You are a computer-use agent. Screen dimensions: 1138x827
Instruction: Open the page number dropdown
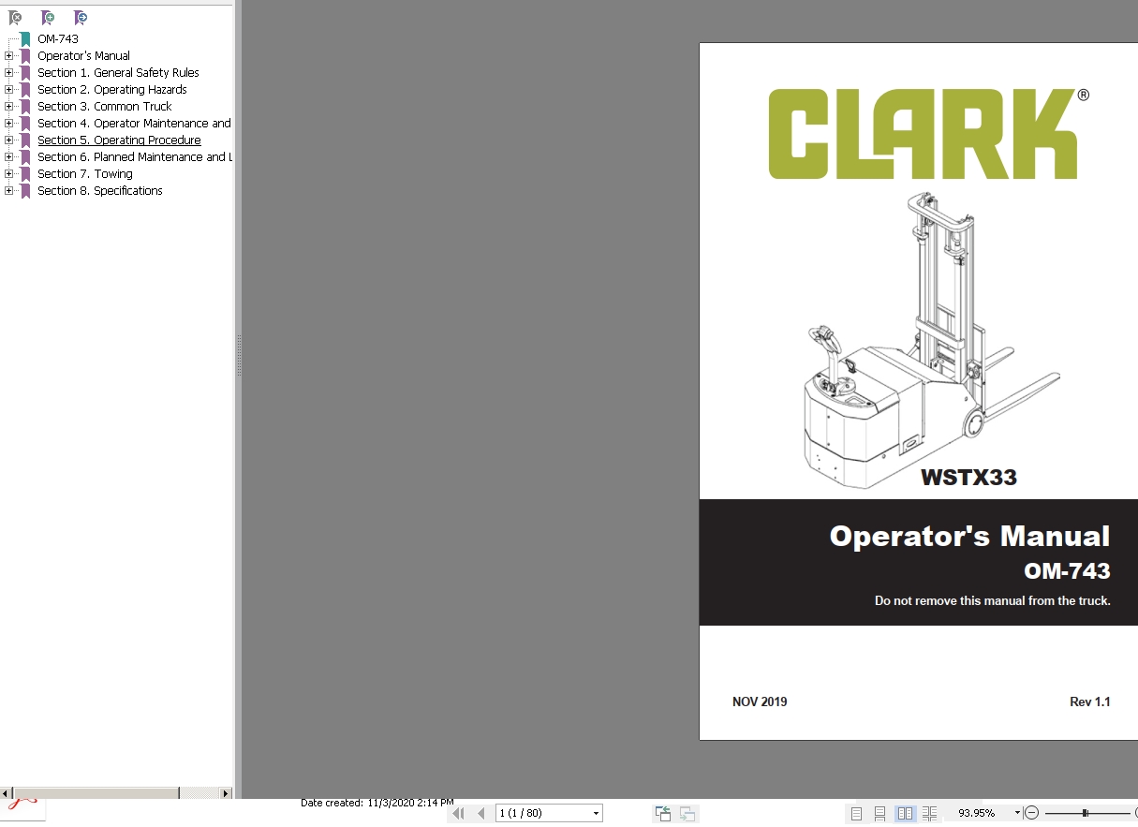(596, 814)
